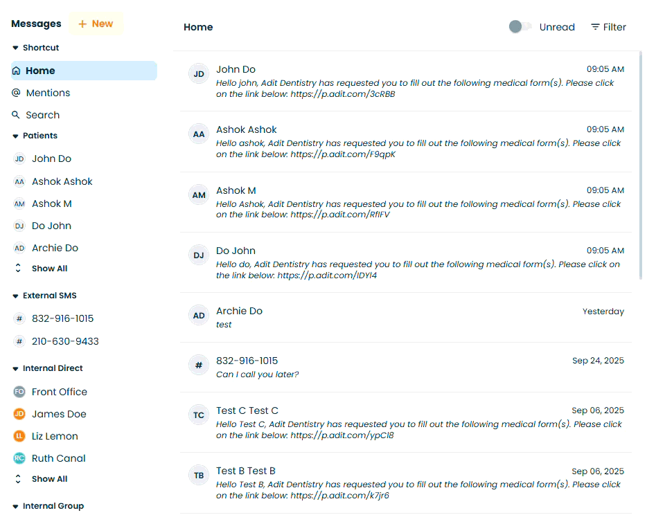Click the Mentions at-sign icon

tap(16, 93)
